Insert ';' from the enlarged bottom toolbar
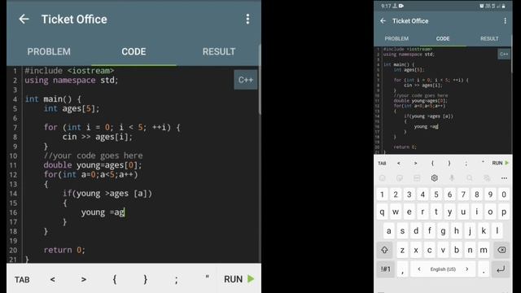 click(x=176, y=280)
